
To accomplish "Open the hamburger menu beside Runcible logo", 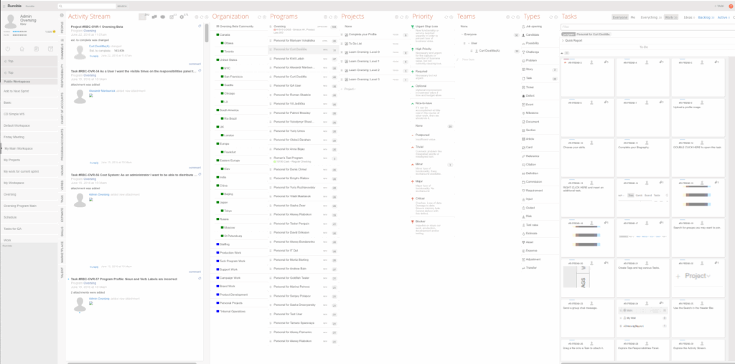I will 4,6.
